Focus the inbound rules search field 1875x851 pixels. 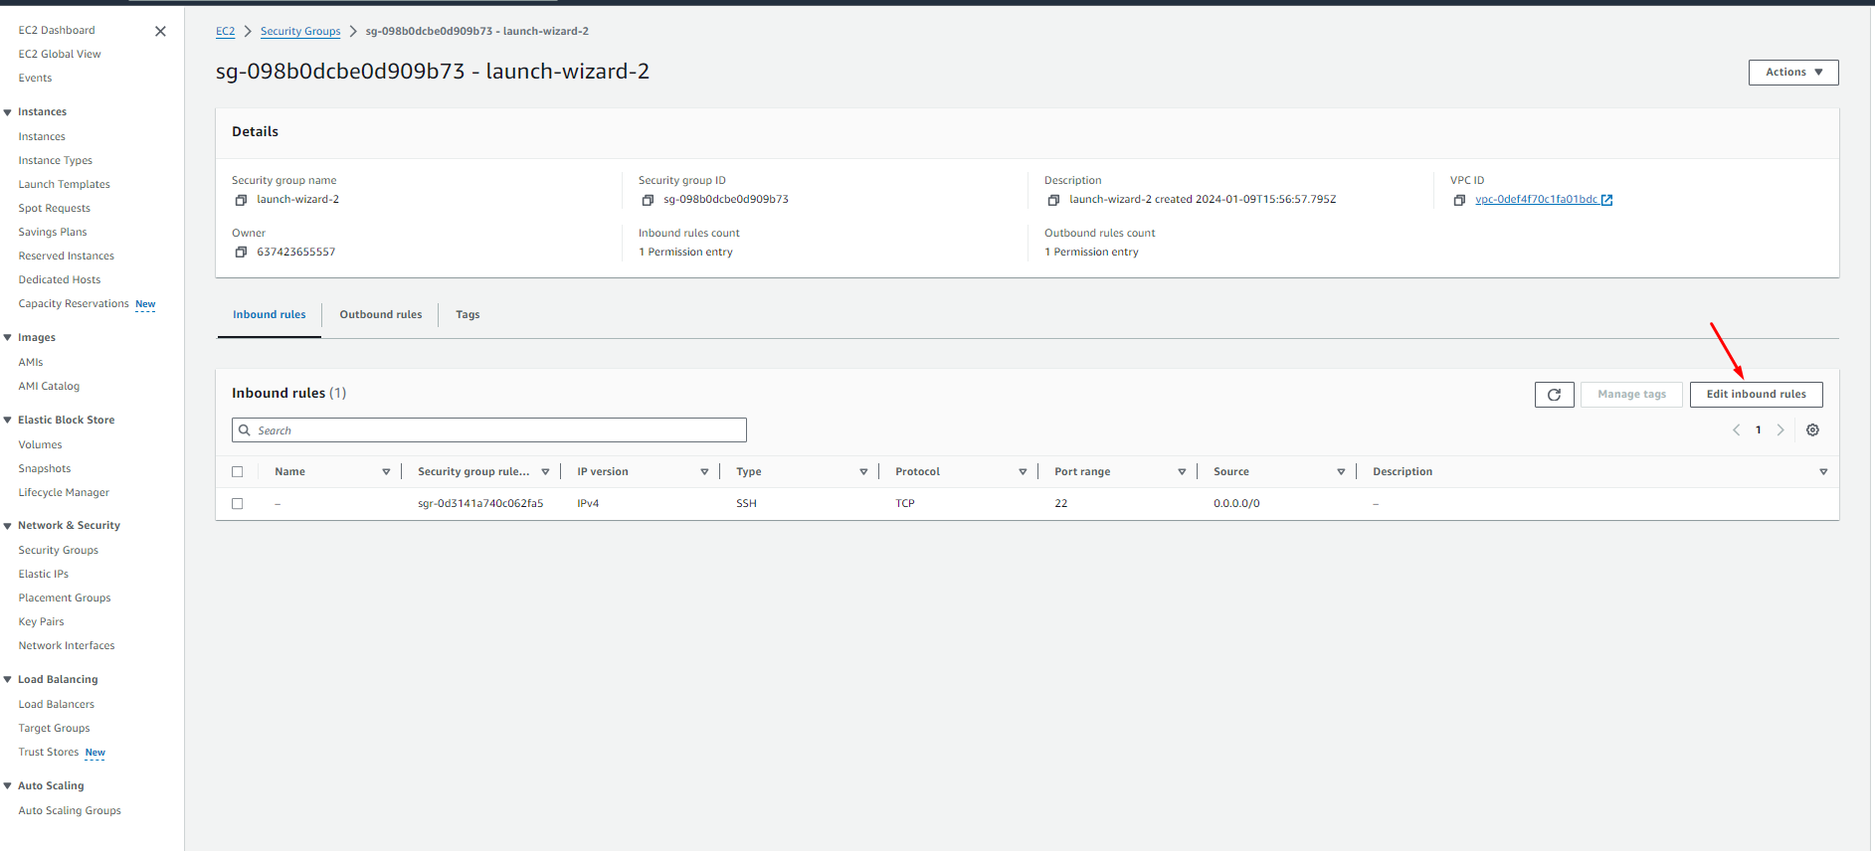489,430
